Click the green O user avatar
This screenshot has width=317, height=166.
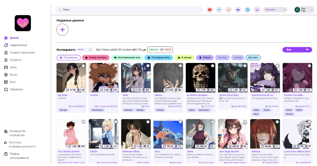click(x=297, y=10)
